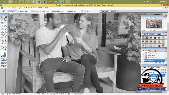Switch to Standard editing mode

2,60
